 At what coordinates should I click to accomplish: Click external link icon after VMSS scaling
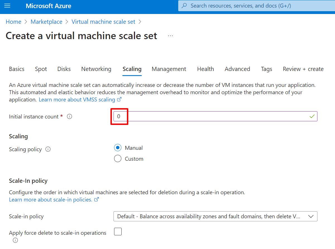[119, 99]
